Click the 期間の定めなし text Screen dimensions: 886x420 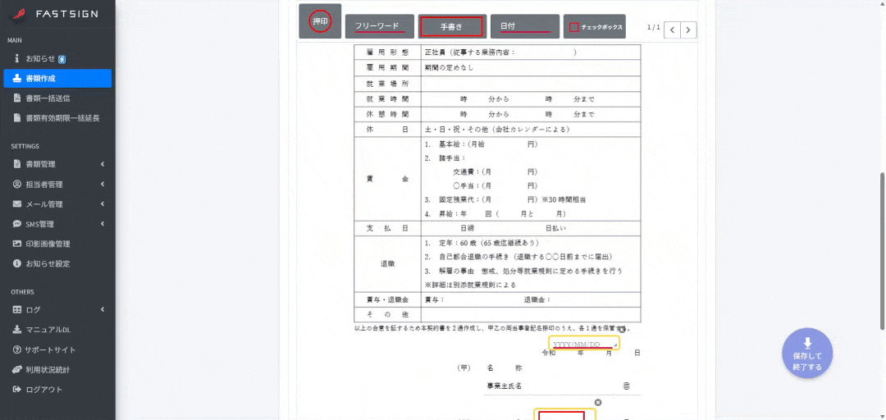point(450,68)
